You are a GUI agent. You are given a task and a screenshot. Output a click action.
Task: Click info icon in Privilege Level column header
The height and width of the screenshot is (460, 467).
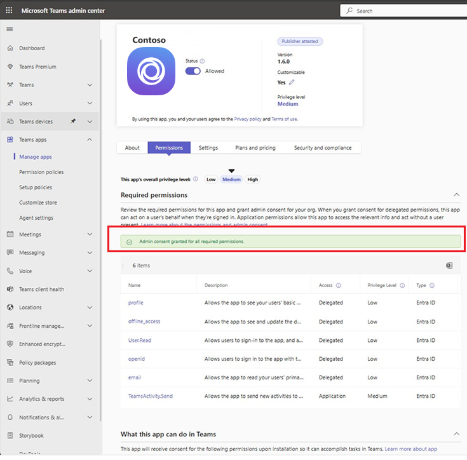pyautogui.click(x=402, y=285)
